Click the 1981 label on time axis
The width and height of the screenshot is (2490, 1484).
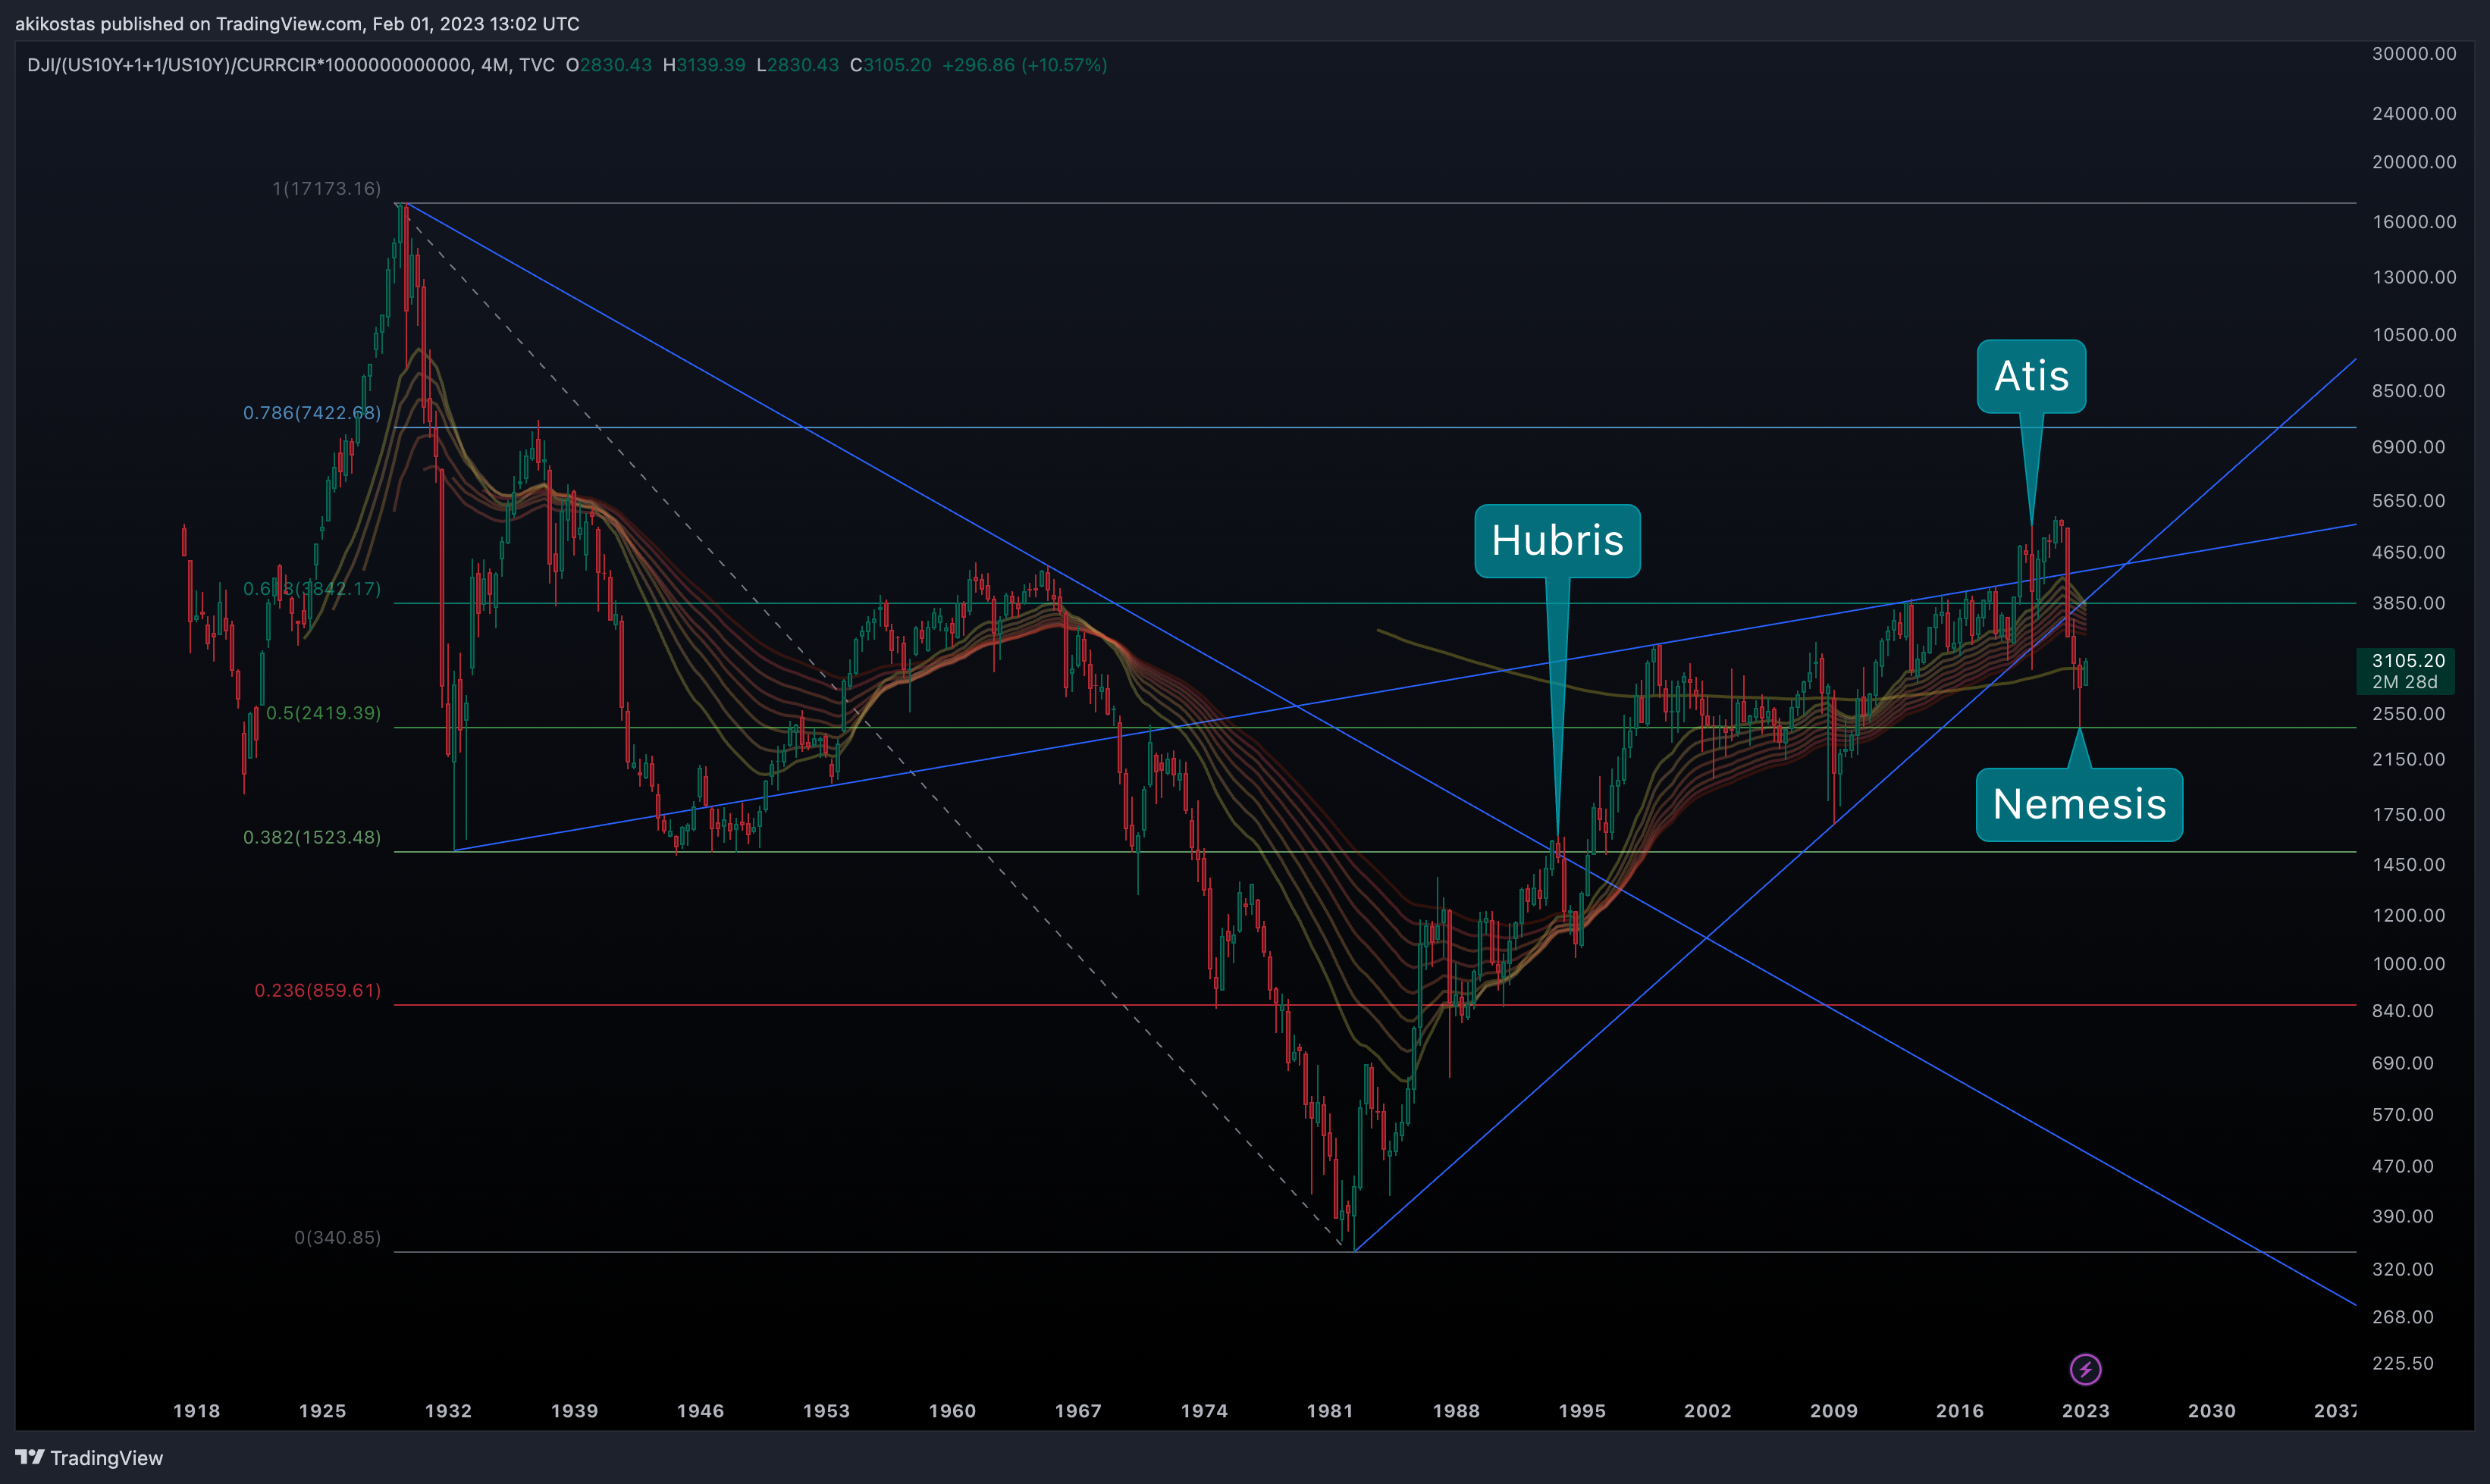tap(1331, 1411)
